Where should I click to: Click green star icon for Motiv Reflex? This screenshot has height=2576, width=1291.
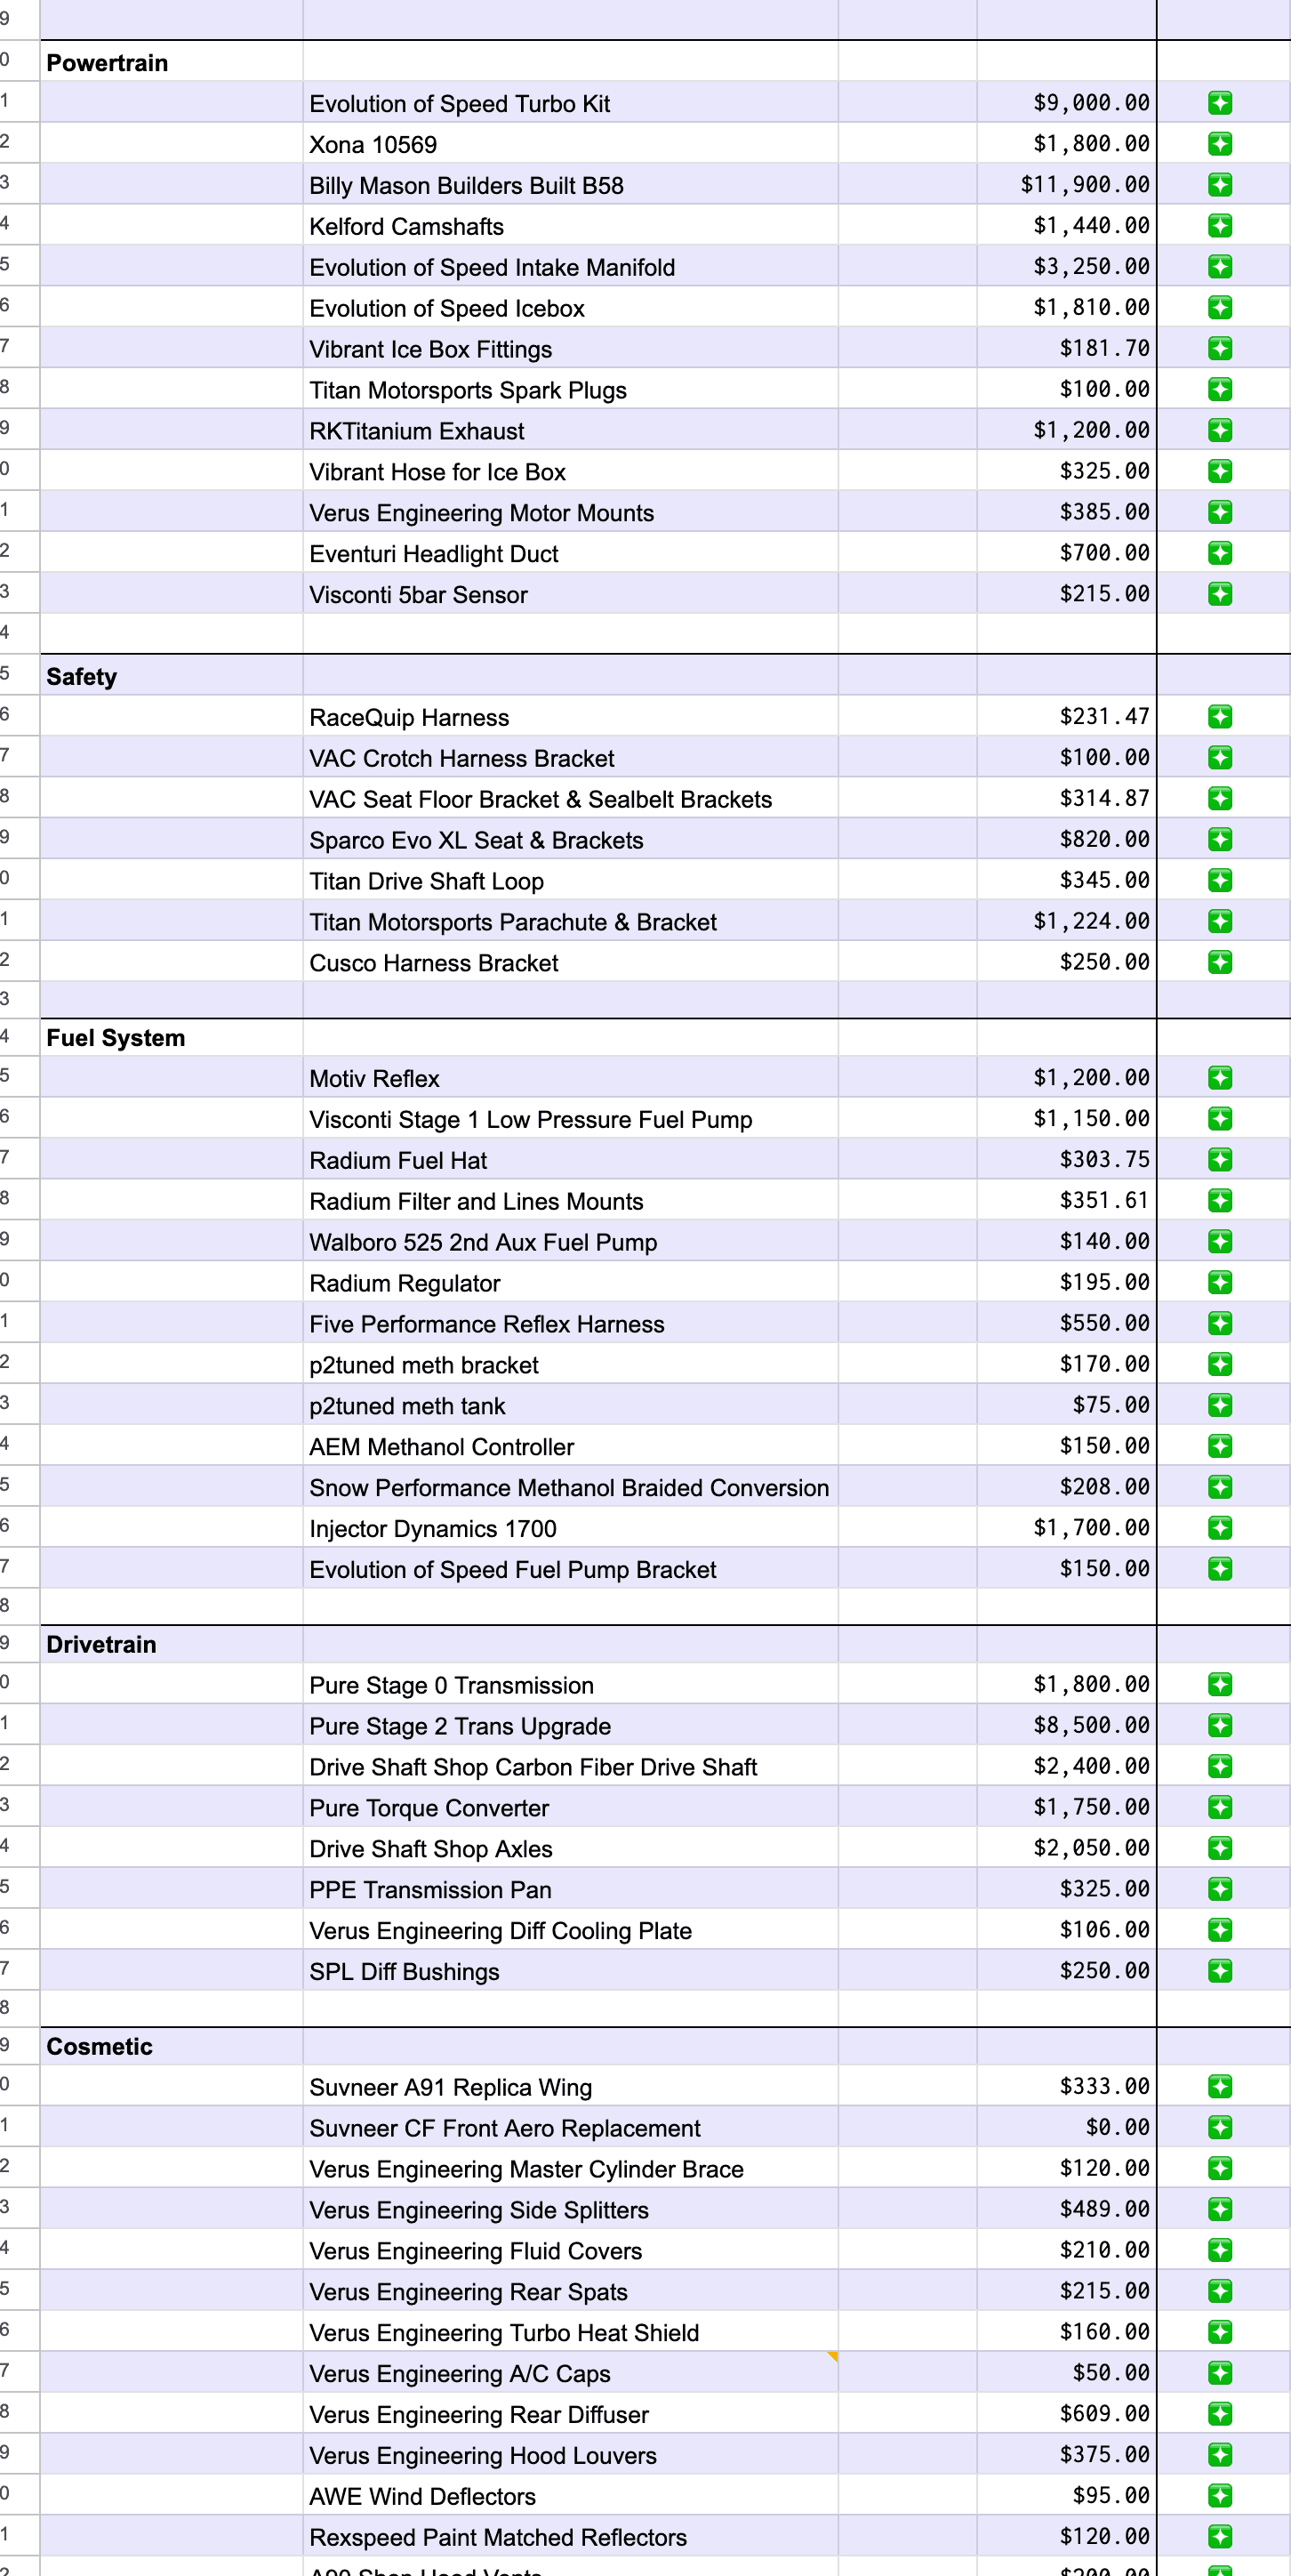1219,1078
